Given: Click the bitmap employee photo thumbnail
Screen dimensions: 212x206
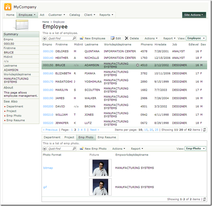Looking at the screenshot, I should pos(100,168).
